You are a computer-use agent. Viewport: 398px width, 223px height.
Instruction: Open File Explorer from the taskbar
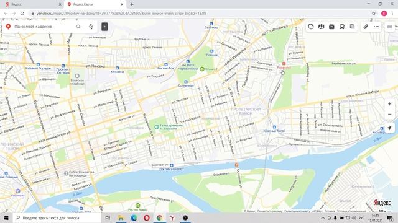[x=121, y=217]
